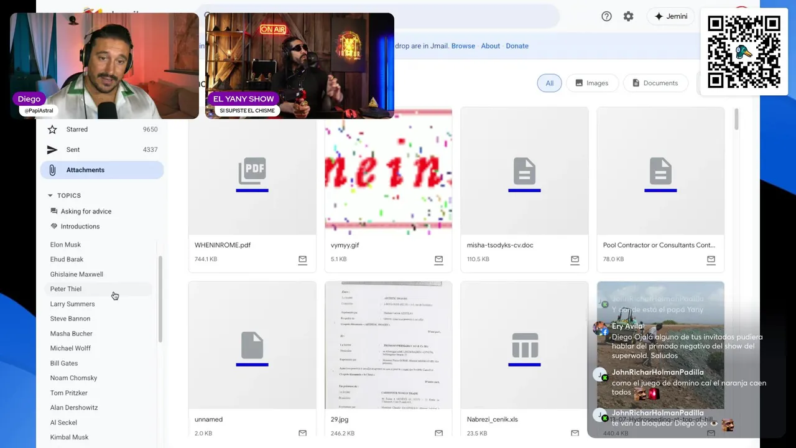Click the mail icon for Nabrezi_cenik.xls
Viewport: 796px width, 448px height.
575,433
